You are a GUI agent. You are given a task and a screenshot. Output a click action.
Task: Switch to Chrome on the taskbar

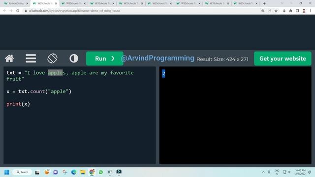click(92, 172)
